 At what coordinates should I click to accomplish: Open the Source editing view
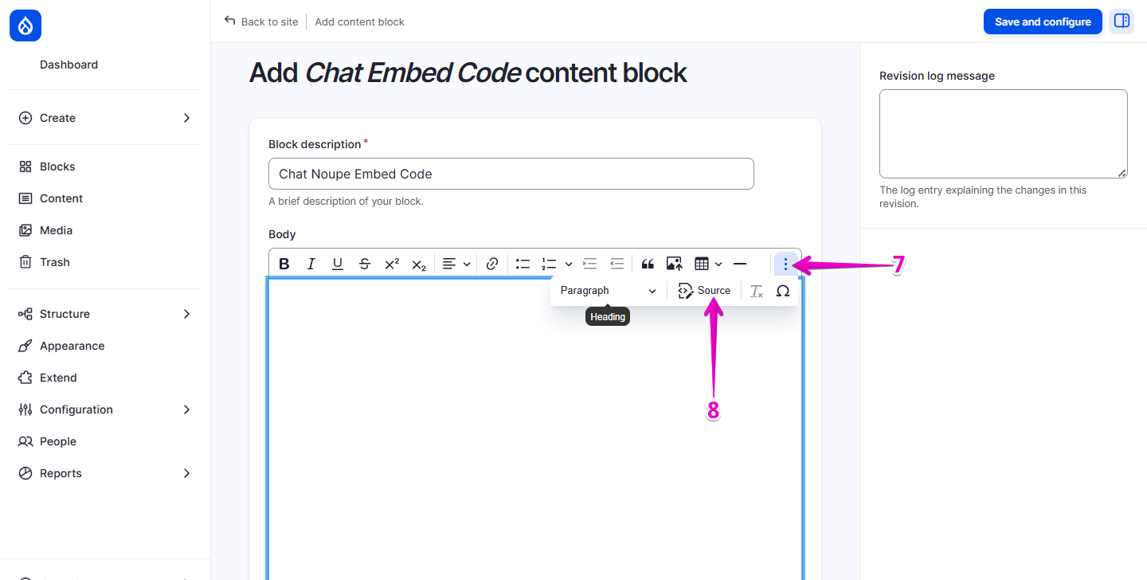(704, 290)
